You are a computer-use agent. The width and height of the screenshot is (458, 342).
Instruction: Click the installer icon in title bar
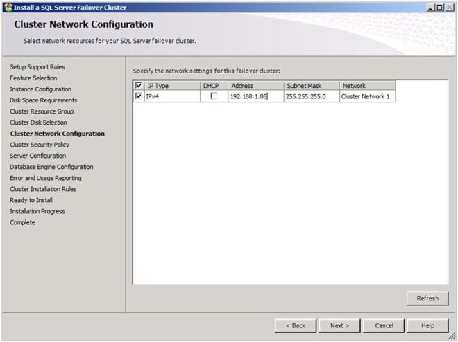(x=8, y=7)
